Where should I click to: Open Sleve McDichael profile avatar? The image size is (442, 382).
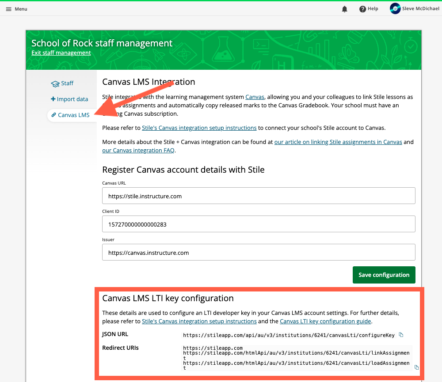tap(395, 9)
